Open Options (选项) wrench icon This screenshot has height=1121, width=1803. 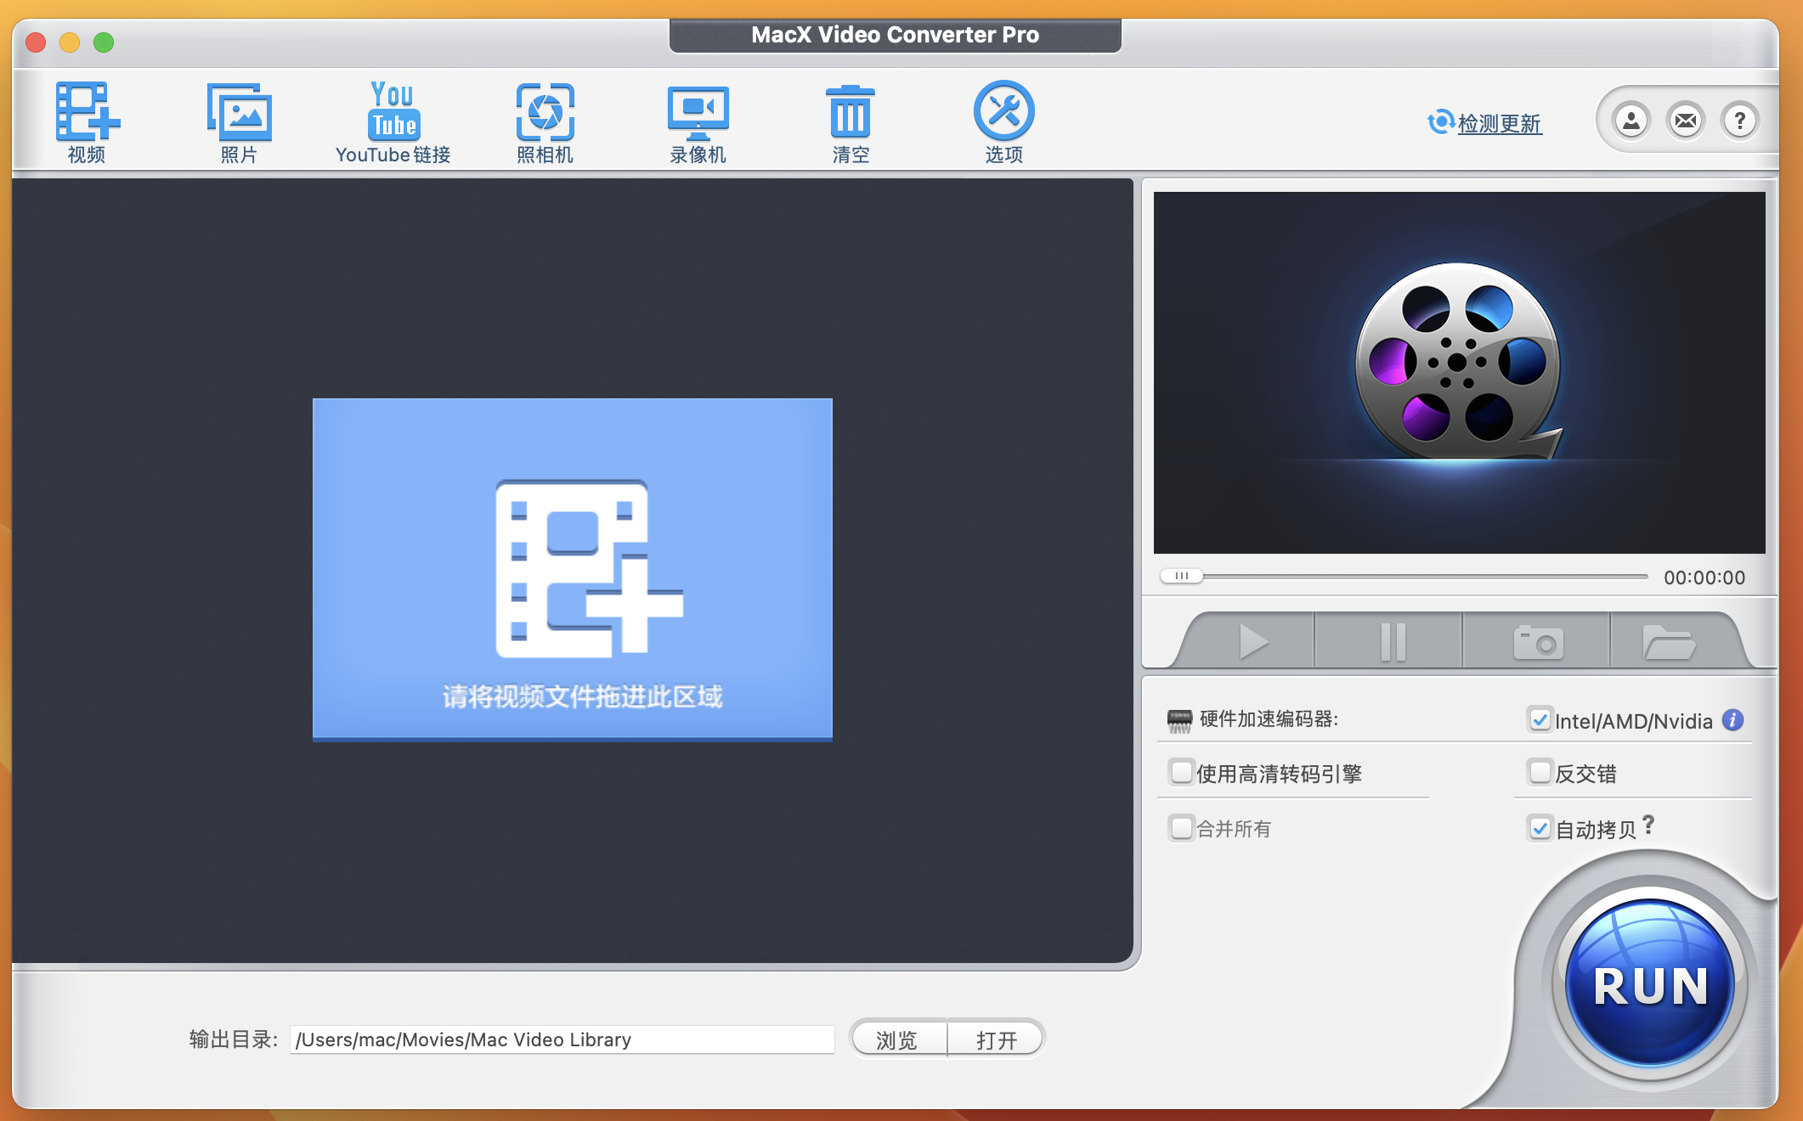pyautogui.click(x=1003, y=113)
